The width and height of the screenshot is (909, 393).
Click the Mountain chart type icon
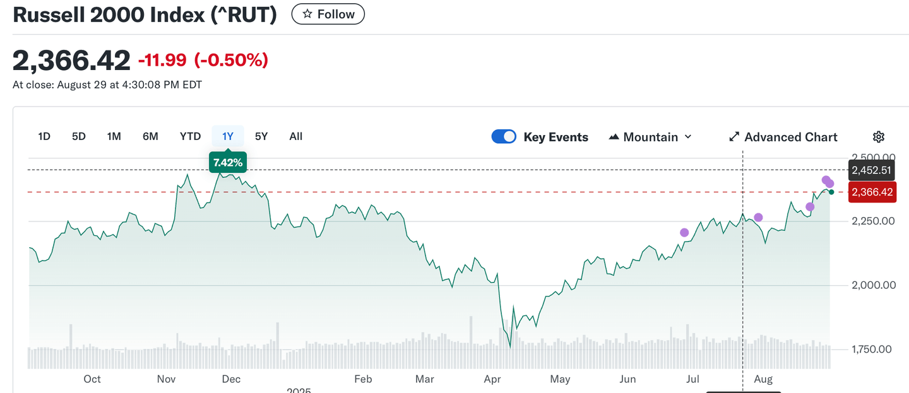coord(614,137)
